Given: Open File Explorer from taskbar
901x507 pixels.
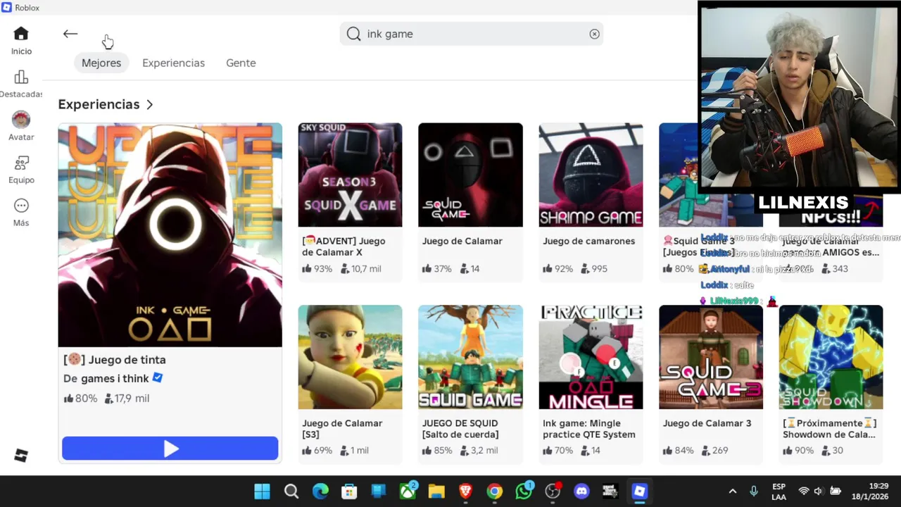Looking at the screenshot, I should click(x=436, y=491).
